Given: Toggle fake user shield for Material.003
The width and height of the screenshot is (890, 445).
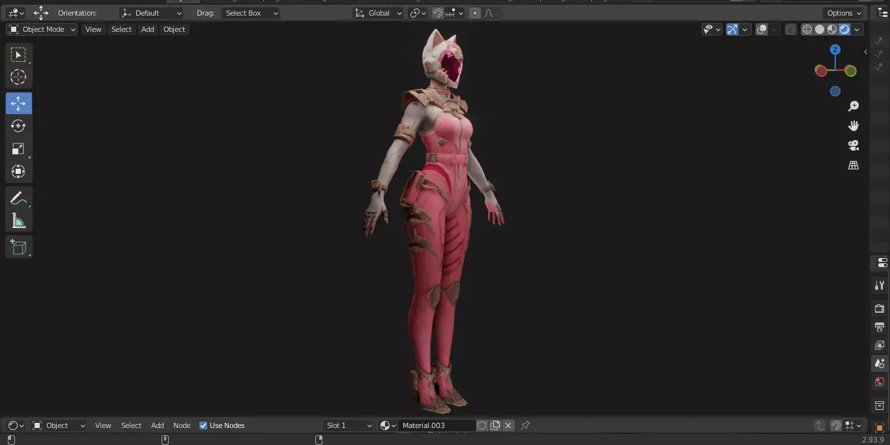Looking at the screenshot, I should tap(482, 425).
